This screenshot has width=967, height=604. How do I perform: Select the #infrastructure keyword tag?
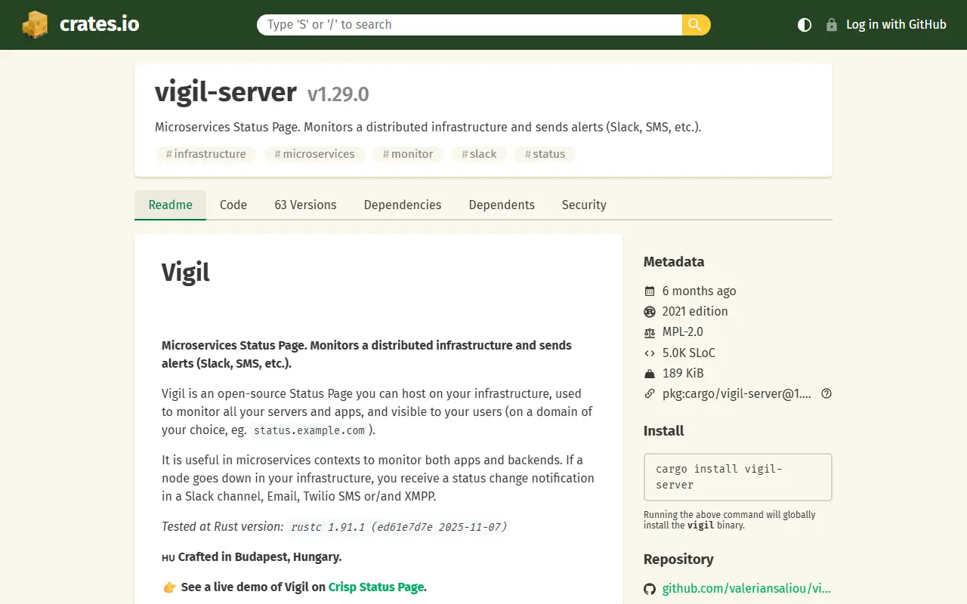pyautogui.click(x=206, y=154)
